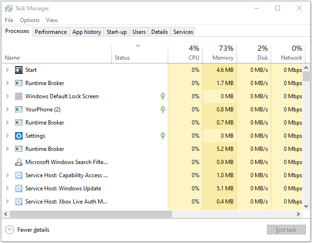Minimize the Task Manager window

(x=257, y=8)
